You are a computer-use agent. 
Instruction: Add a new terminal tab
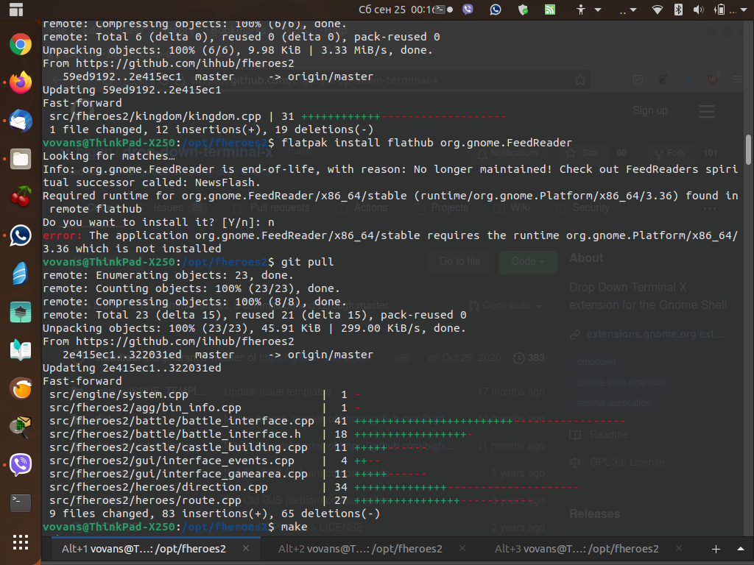(716, 549)
